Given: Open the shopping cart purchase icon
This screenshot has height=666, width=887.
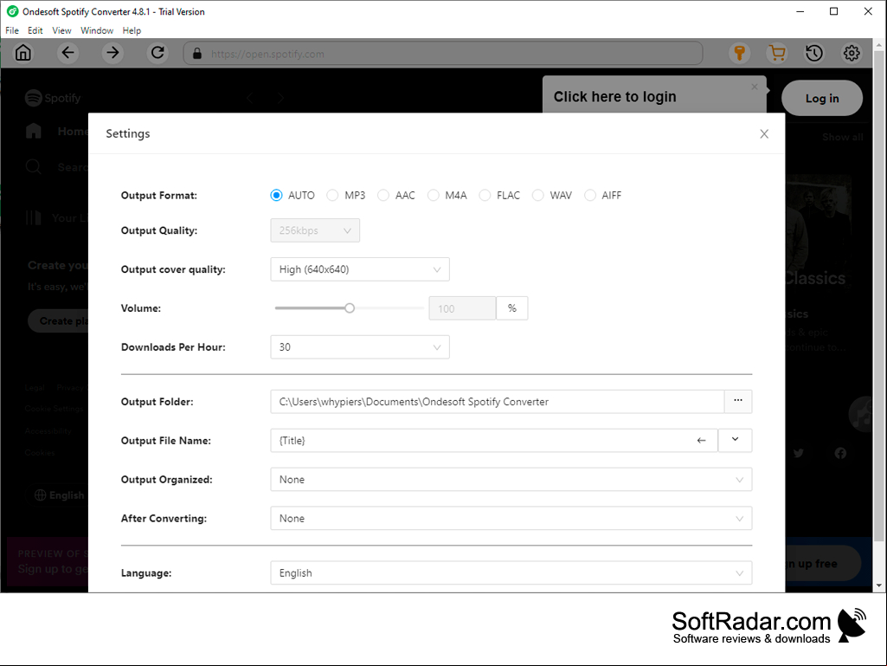Looking at the screenshot, I should point(777,53).
